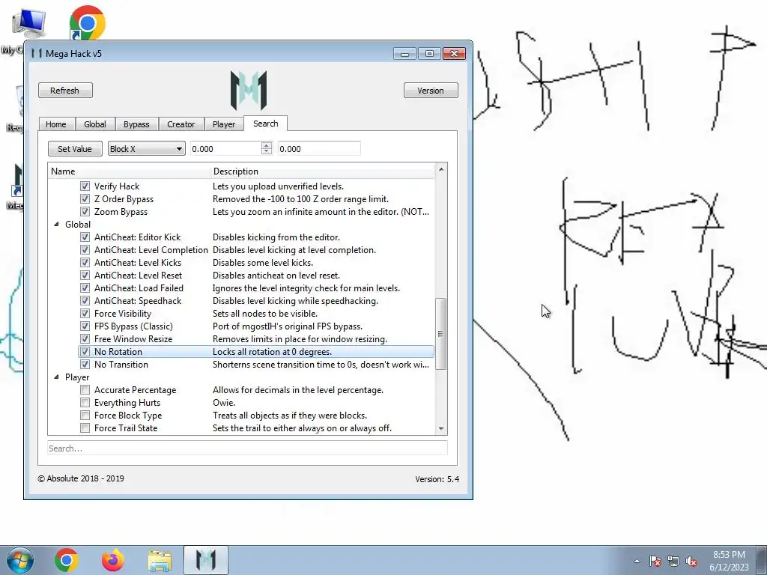The width and height of the screenshot is (767, 575).
Task: Increase the first value spinner
Action: click(266, 145)
